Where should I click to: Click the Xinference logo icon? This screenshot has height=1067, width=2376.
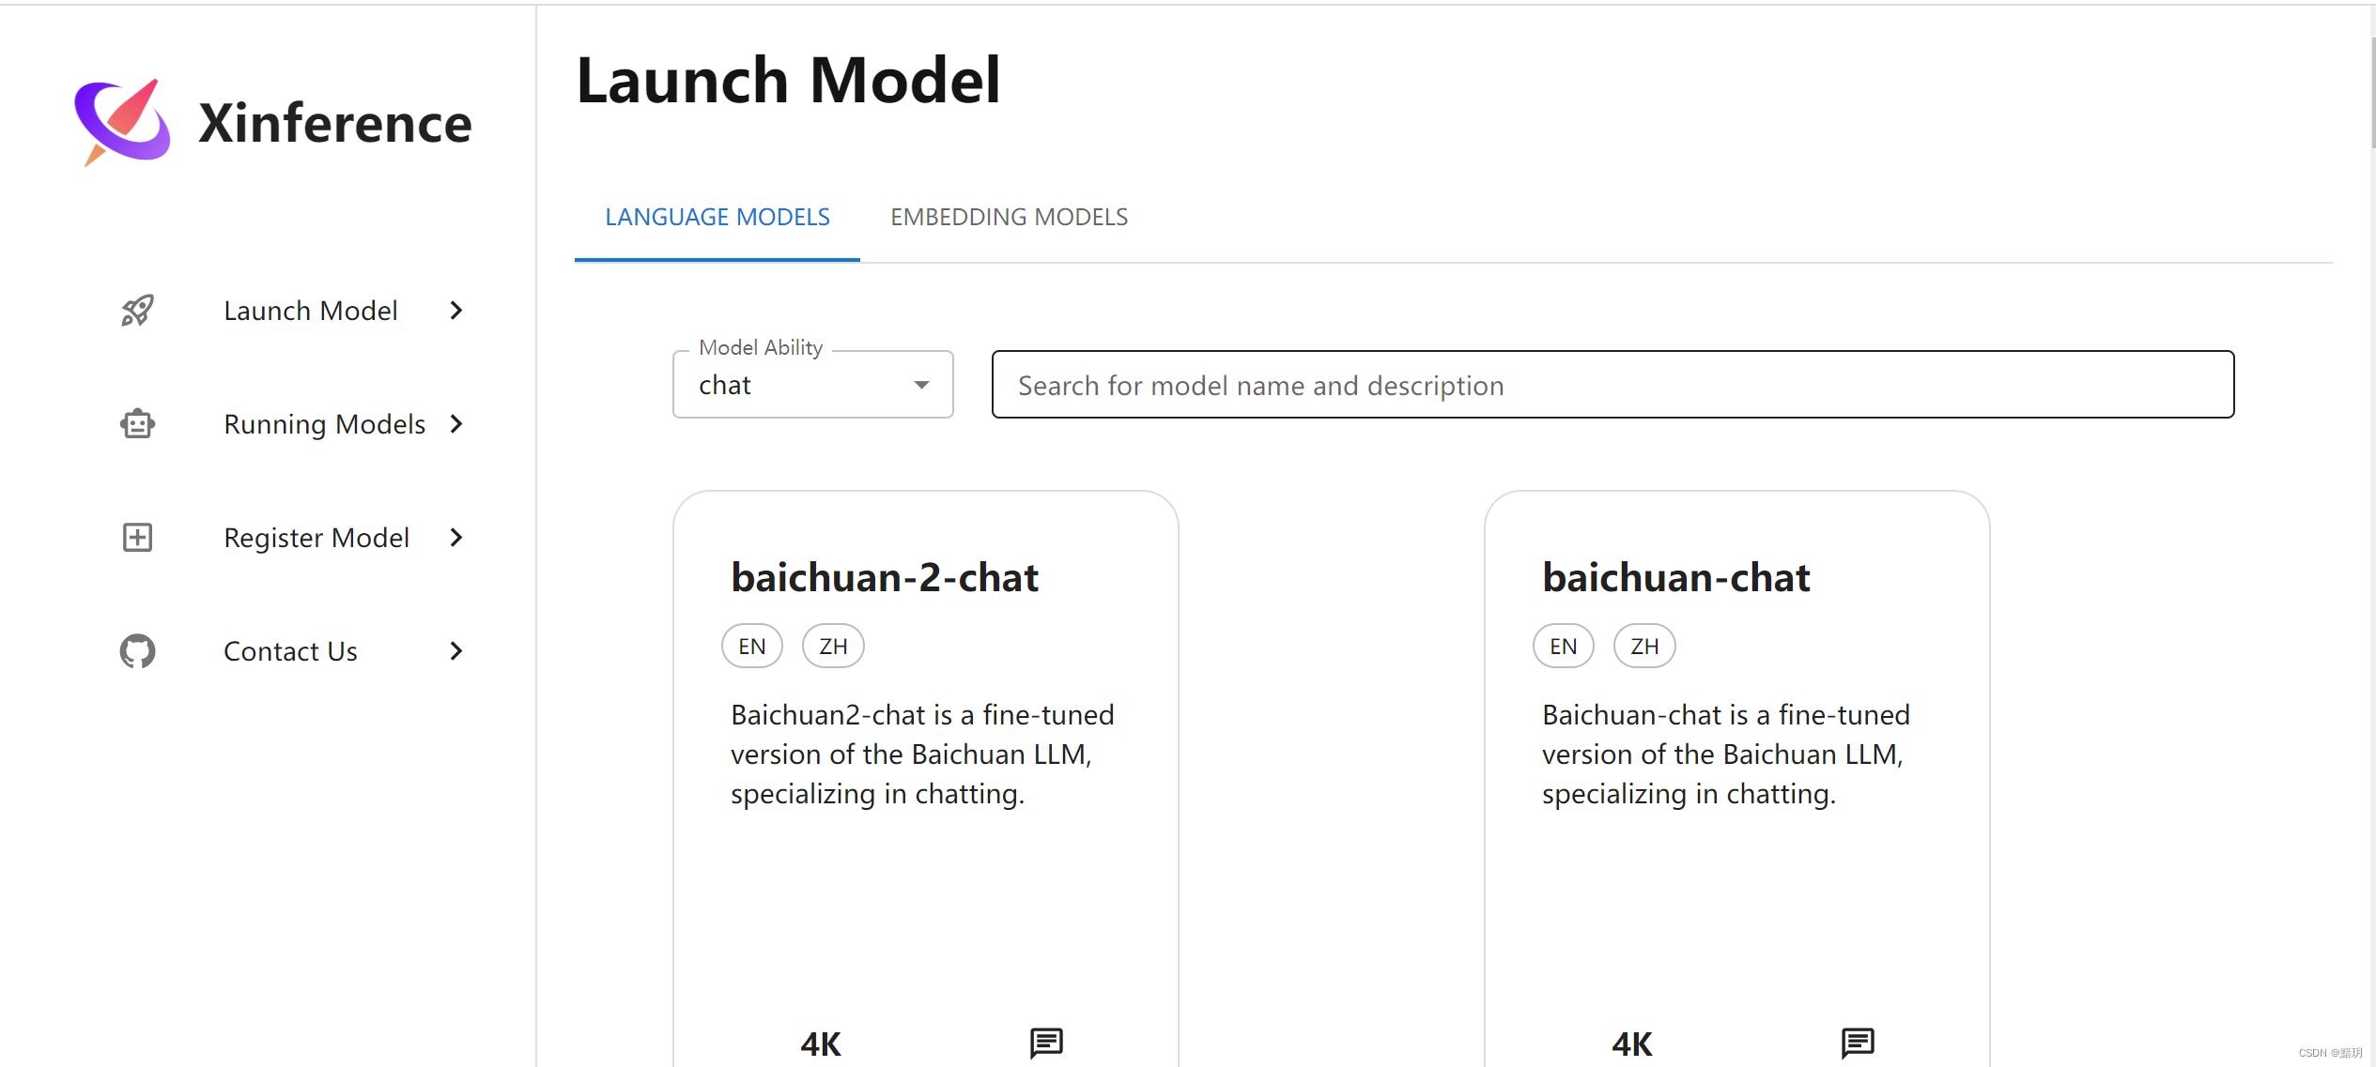(122, 122)
